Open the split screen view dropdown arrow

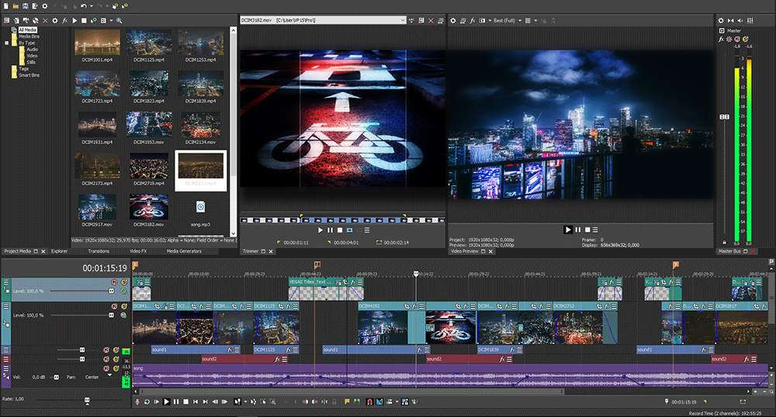pyautogui.click(x=490, y=21)
